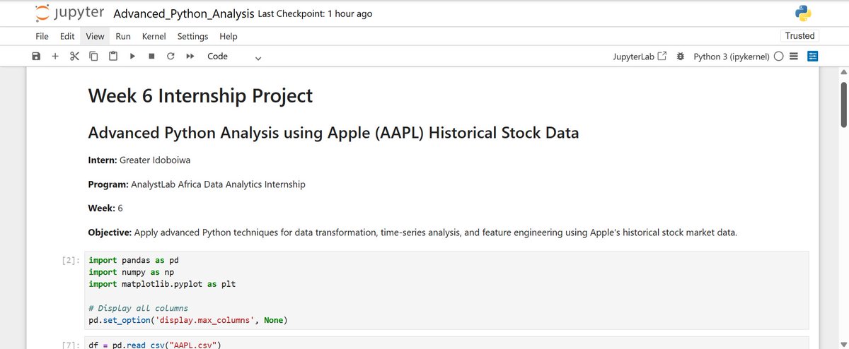849x349 pixels.
Task: Restart kernel and run all cells
Action: (190, 56)
